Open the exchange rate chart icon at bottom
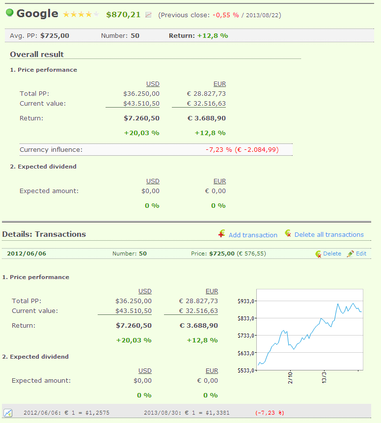 click(x=8, y=413)
